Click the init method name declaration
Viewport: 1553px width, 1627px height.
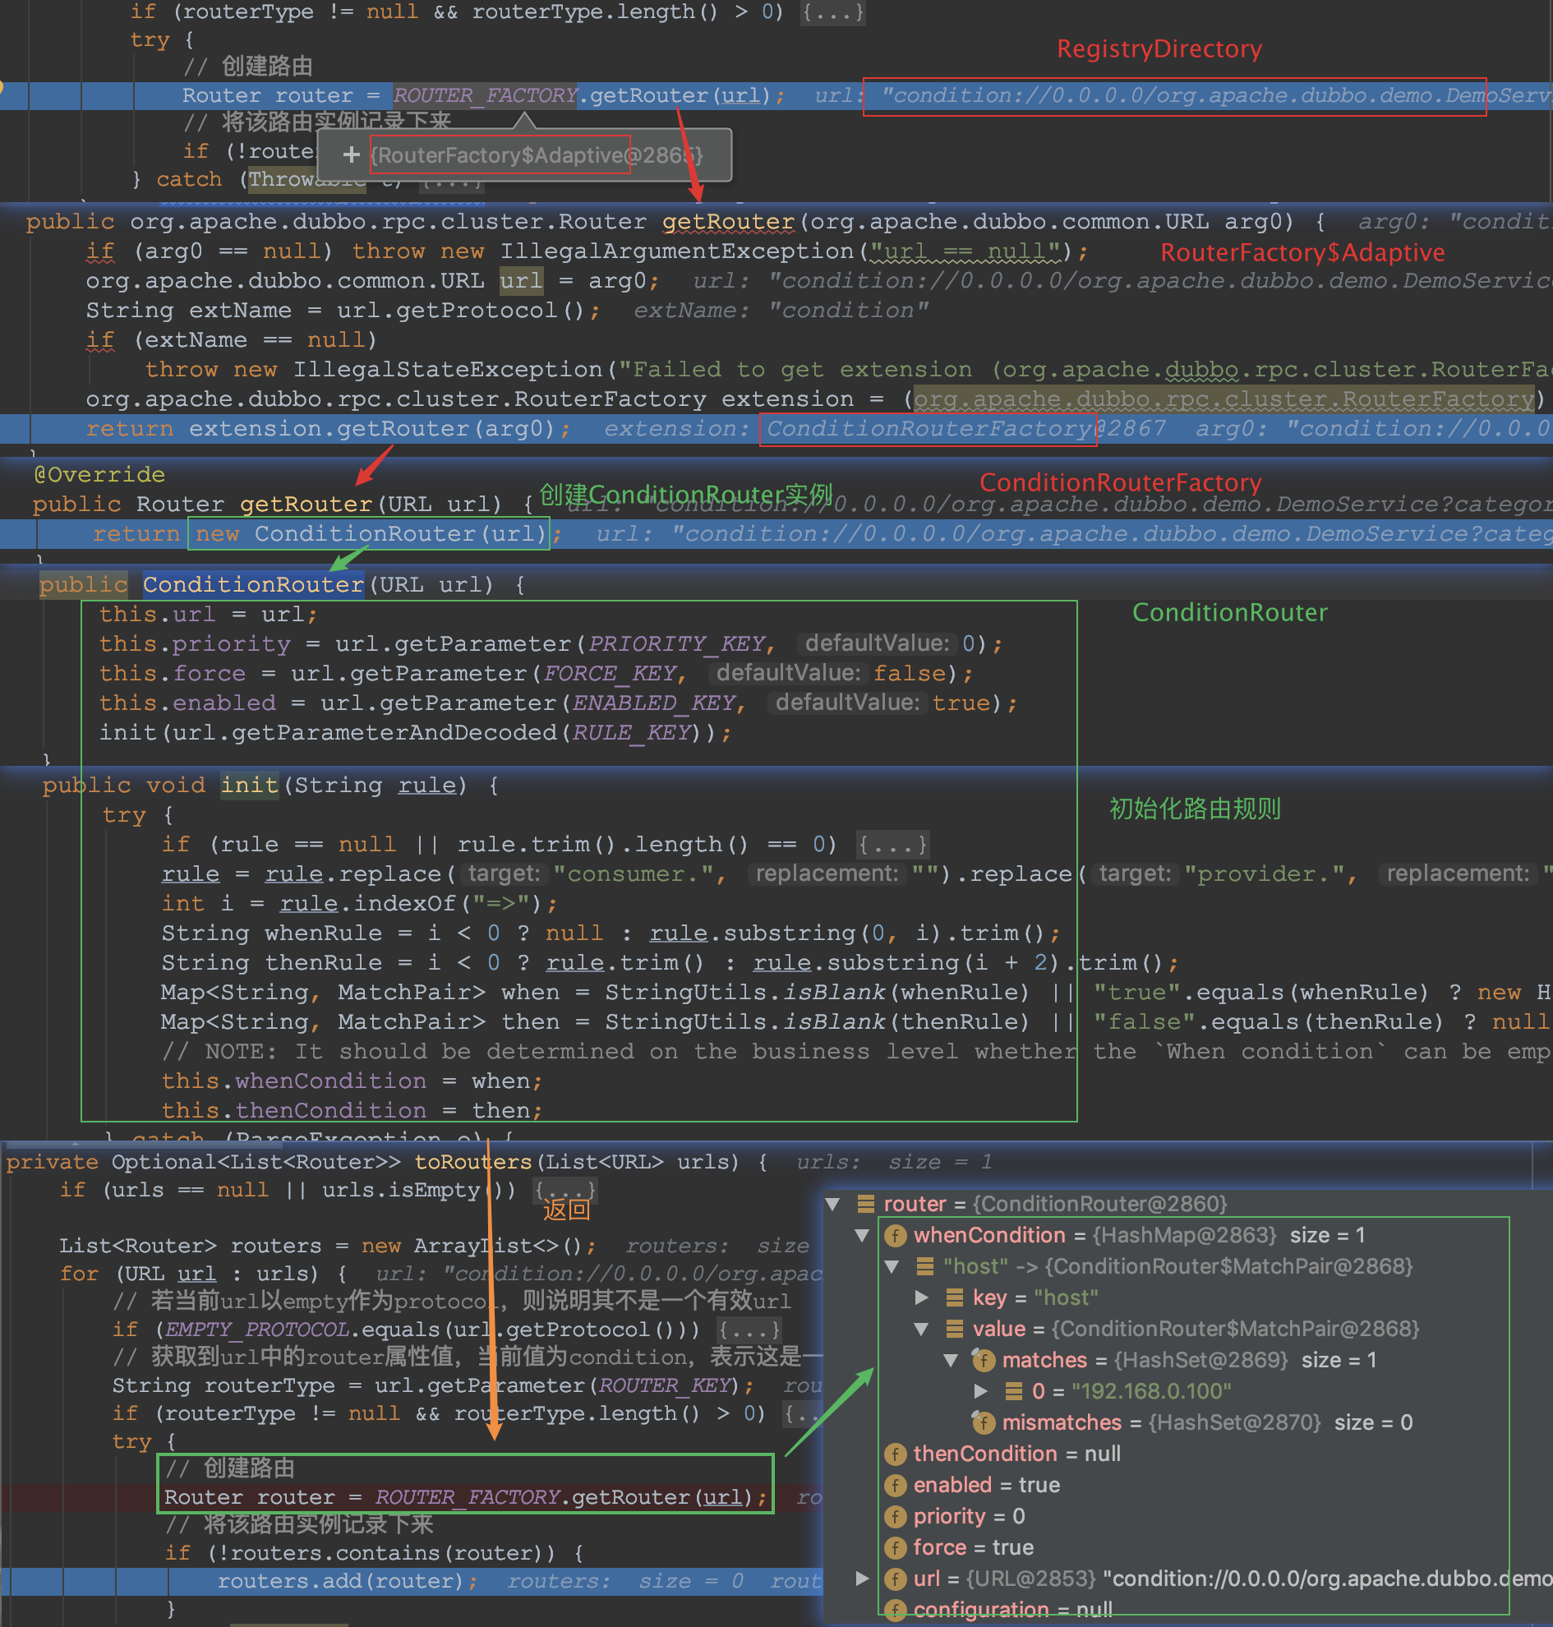[249, 785]
